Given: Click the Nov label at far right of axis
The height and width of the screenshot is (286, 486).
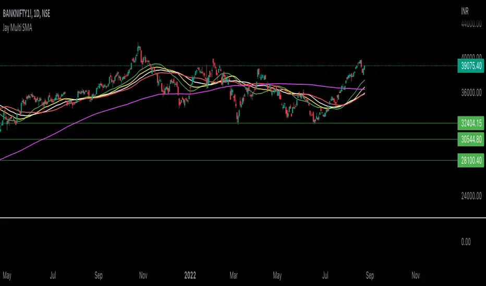Looking at the screenshot, I should 416,275.
